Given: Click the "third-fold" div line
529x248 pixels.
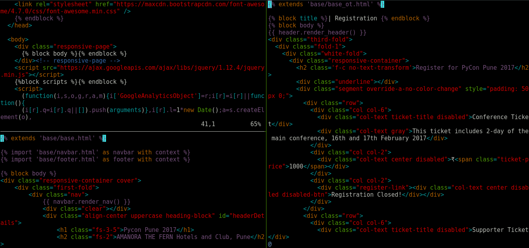Looking at the screenshot, I should 310,40.
